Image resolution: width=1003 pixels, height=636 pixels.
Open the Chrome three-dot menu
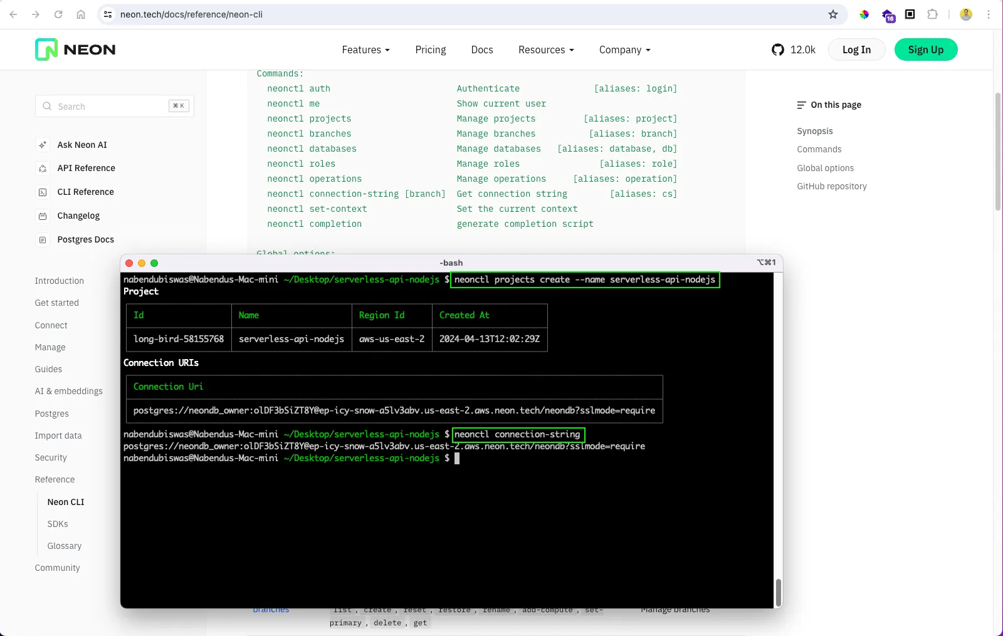click(989, 14)
